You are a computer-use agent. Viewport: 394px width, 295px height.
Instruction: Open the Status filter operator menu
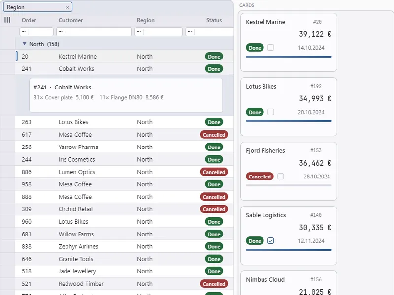tap(190, 32)
